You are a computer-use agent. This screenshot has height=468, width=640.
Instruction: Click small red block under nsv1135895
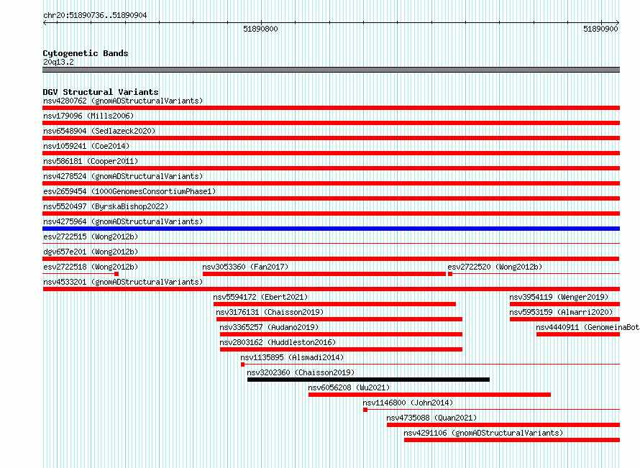[x=242, y=364]
